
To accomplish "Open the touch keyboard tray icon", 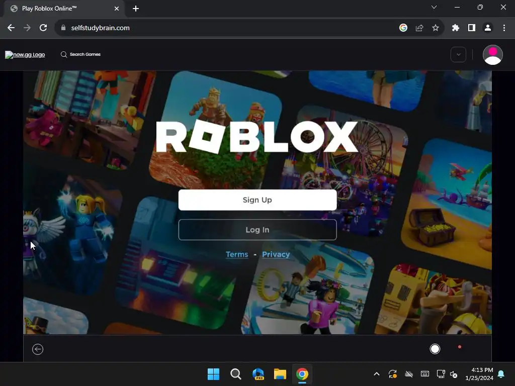I will [x=424, y=374].
